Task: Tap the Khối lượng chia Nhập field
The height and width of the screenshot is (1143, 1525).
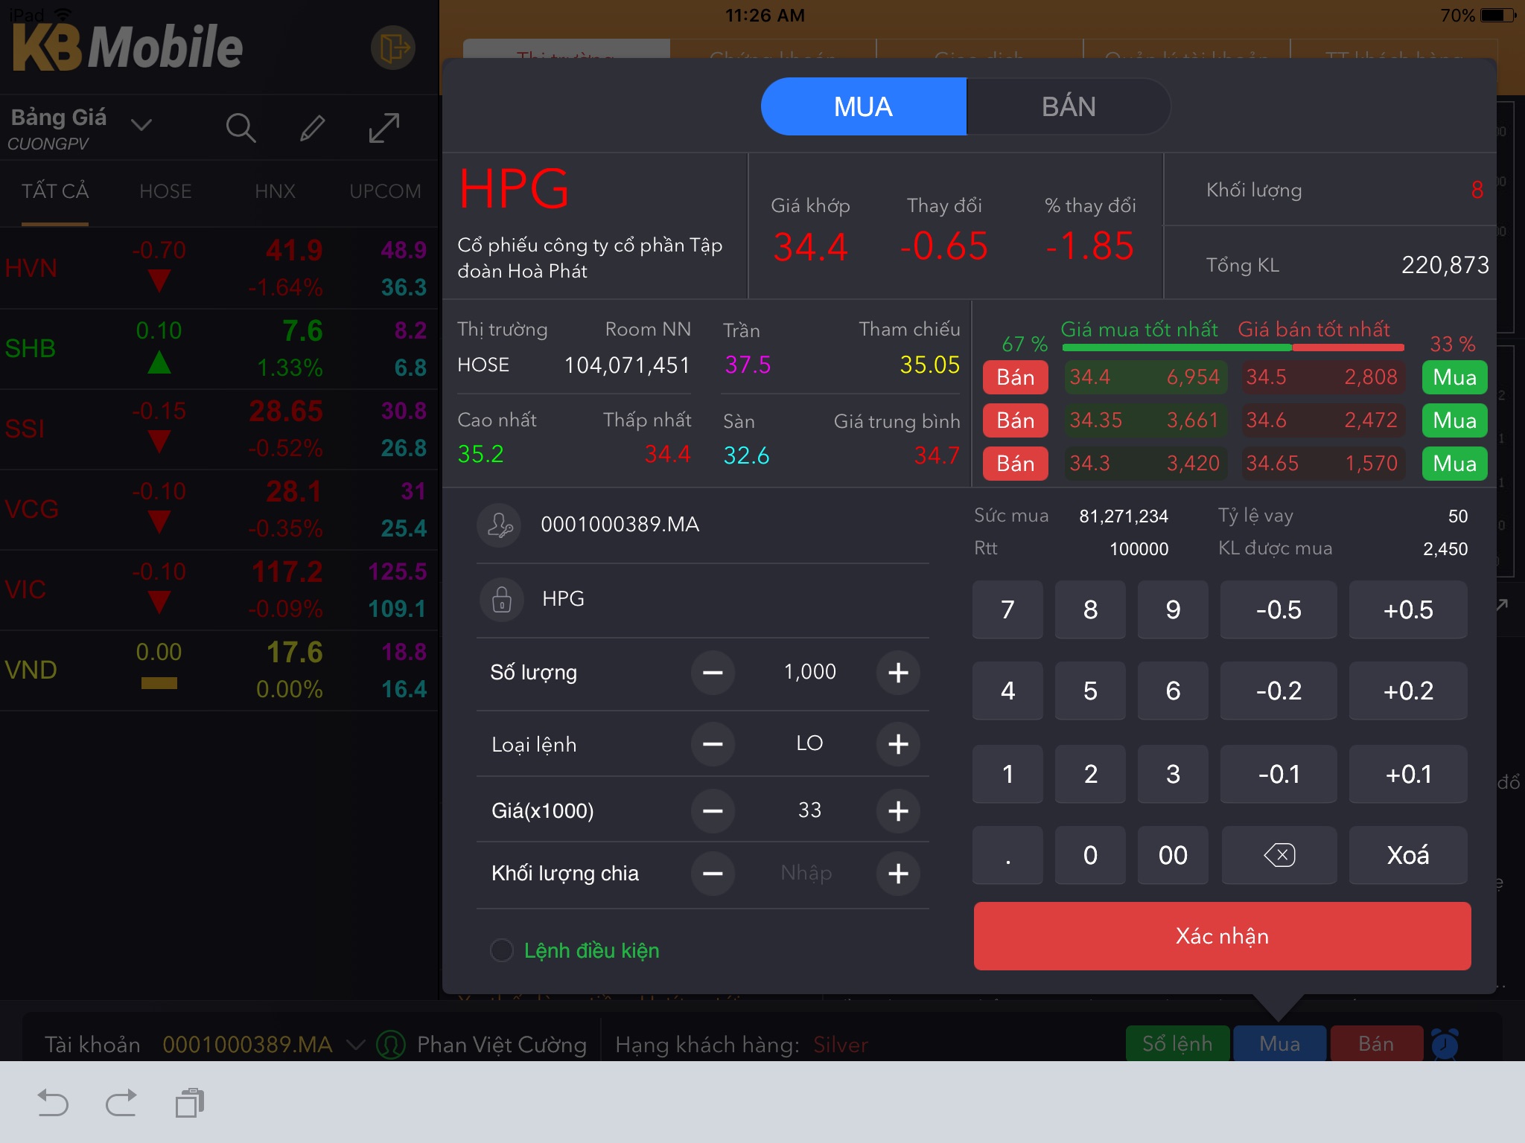Action: tap(806, 873)
